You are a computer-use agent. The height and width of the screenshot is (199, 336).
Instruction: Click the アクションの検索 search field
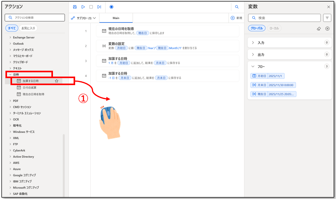[x=35, y=17]
